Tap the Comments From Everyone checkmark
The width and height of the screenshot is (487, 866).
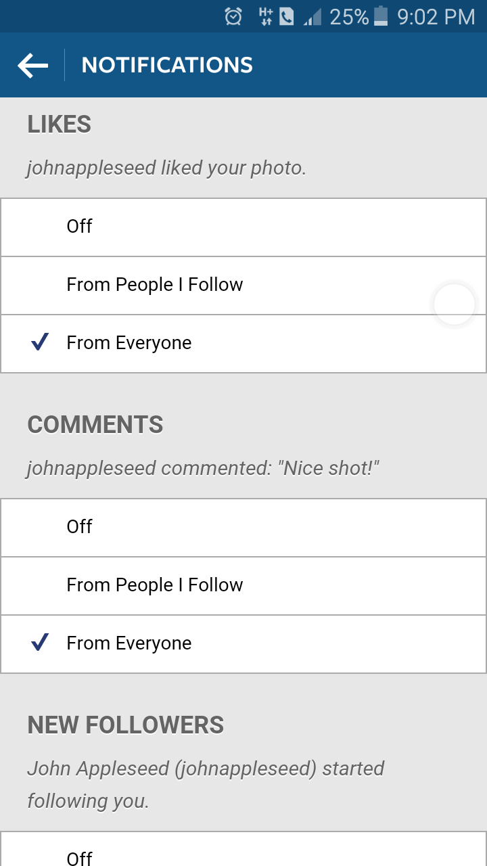pyautogui.click(x=40, y=643)
